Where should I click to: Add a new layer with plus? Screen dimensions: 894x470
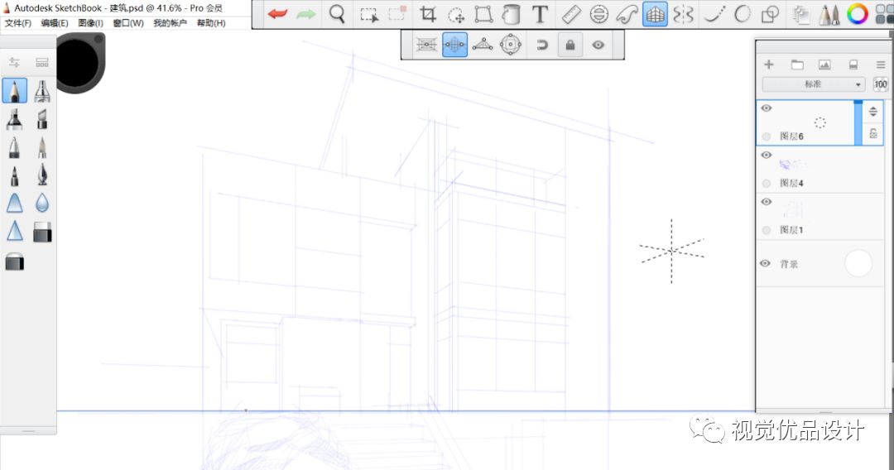point(768,65)
